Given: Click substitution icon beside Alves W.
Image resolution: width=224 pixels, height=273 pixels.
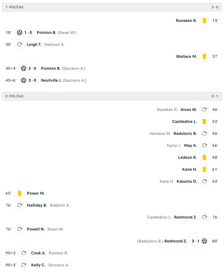Looking at the screenshot, I should (x=204, y=110).
